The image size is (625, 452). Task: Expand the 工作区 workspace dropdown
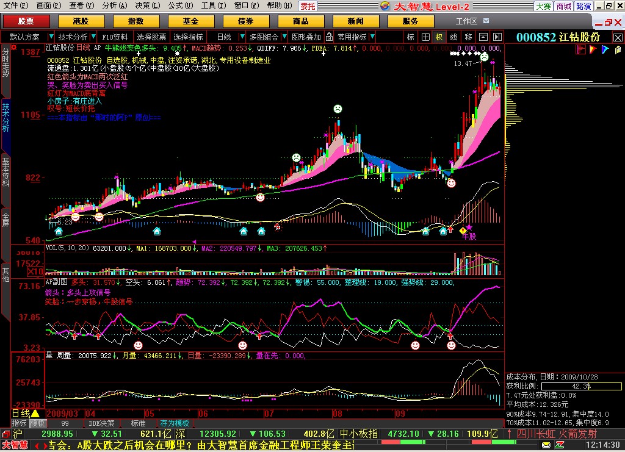(486, 21)
